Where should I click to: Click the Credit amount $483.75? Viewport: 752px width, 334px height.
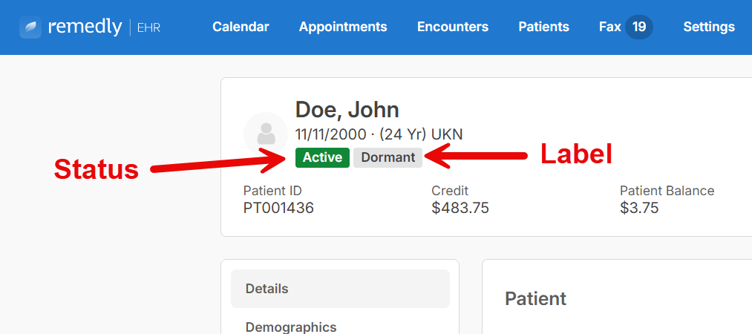(460, 208)
